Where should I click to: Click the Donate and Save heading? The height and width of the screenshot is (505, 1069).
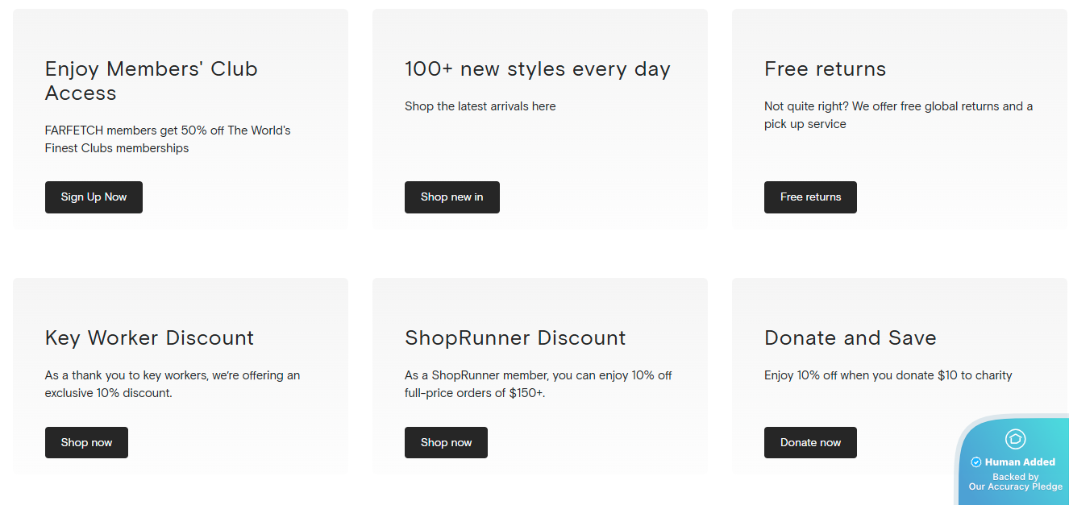point(850,338)
